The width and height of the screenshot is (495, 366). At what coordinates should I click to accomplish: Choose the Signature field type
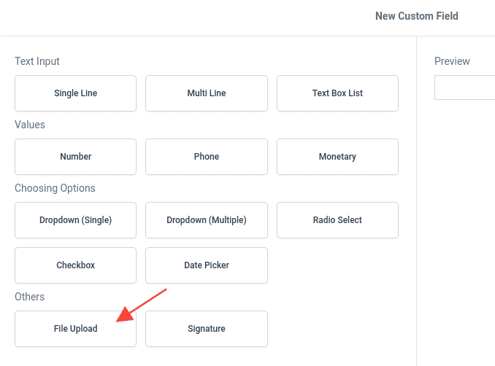pos(207,329)
